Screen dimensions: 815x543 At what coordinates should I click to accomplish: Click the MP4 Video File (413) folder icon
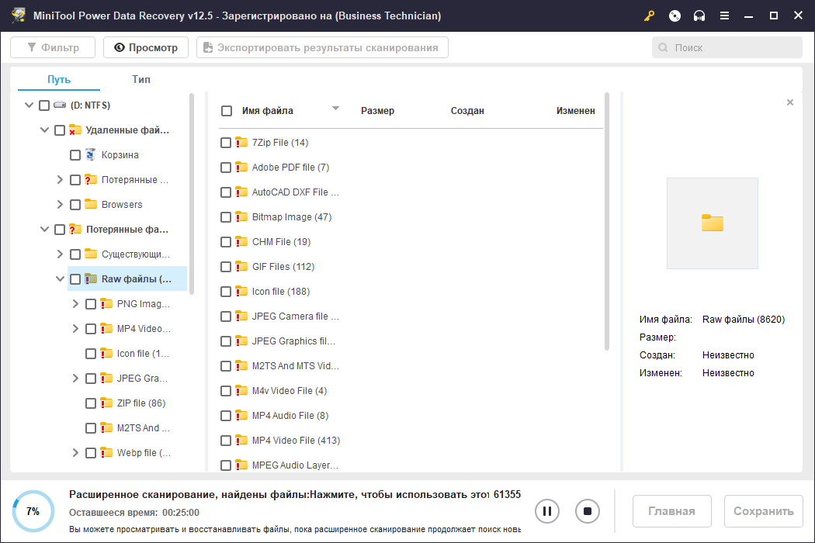[241, 440]
